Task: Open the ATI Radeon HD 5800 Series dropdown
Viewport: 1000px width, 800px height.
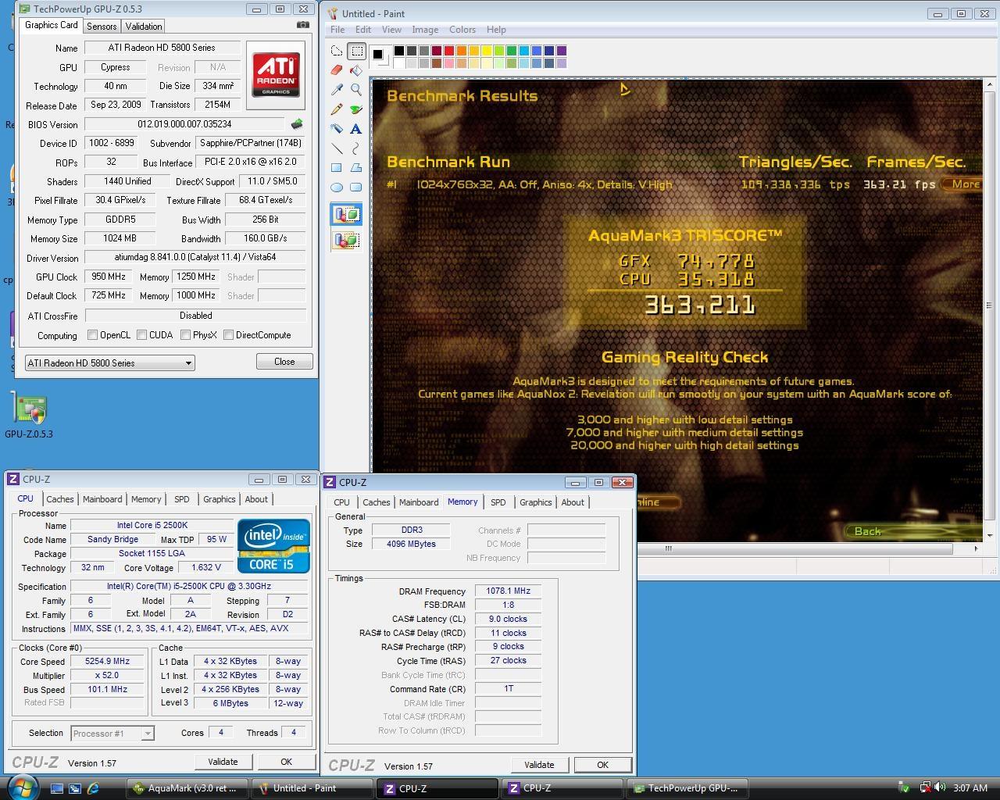Action: click(109, 363)
